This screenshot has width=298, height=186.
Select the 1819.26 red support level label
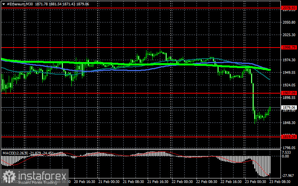pyautogui.click(x=288, y=136)
